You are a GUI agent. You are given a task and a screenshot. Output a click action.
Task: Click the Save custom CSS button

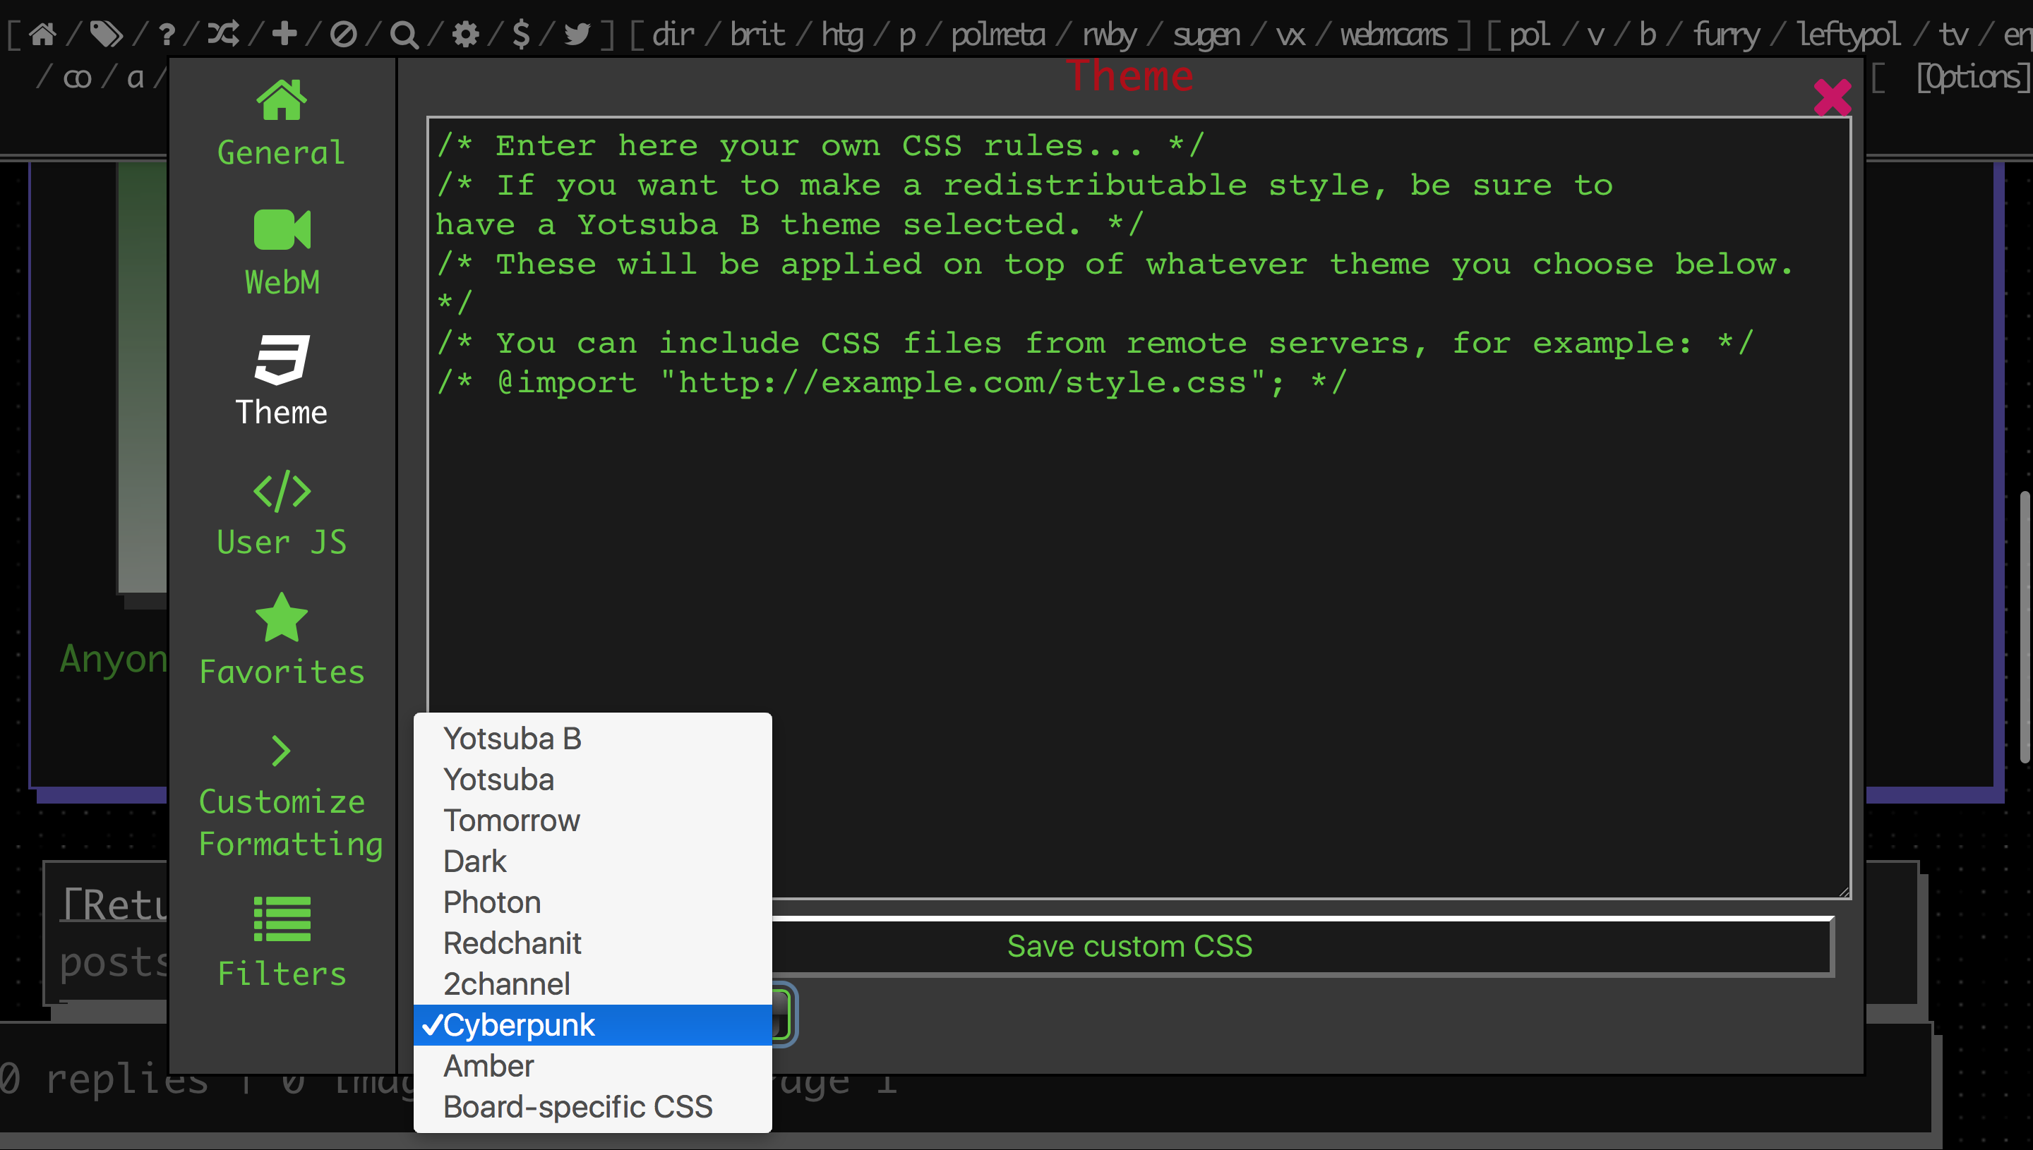pos(1130,946)
